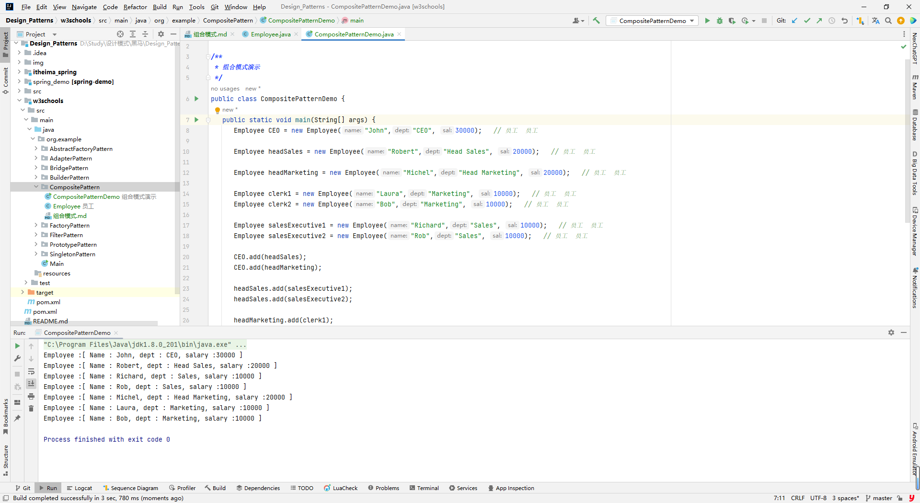Expand the FactoryPattern package in tree
920x503 pixels.
coord(36,225)
